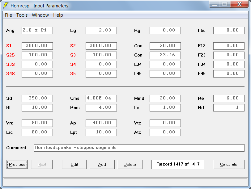Select the S1 field with 3000.00

coord(37,46)
